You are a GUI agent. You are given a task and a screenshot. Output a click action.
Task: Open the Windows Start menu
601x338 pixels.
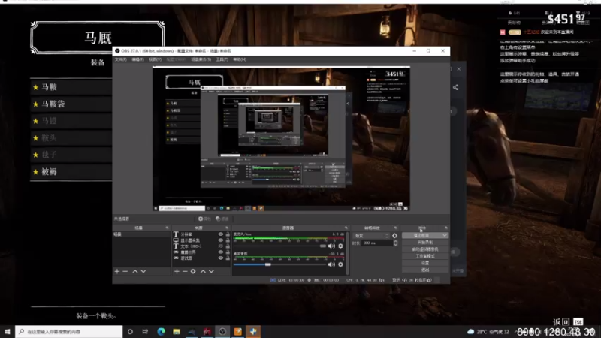8,331
